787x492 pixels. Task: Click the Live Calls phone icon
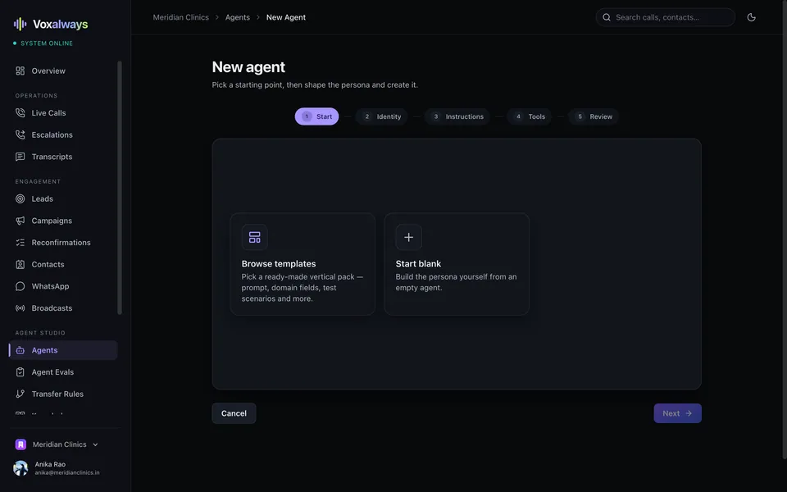[x=20, y=113]
